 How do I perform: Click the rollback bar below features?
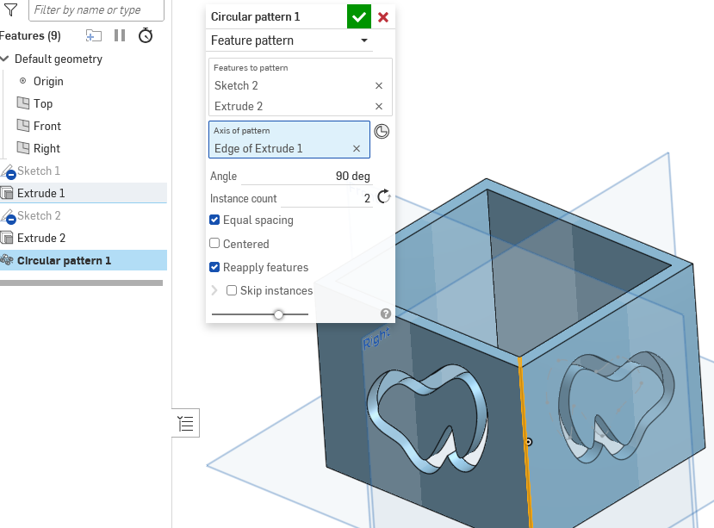82,283
